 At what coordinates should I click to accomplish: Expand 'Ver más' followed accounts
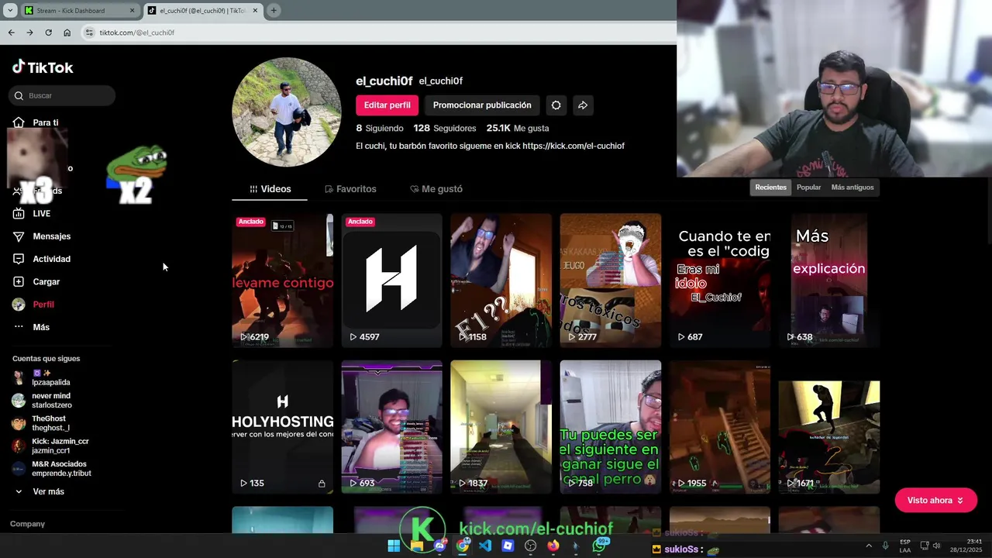click(x=39, y=491)
